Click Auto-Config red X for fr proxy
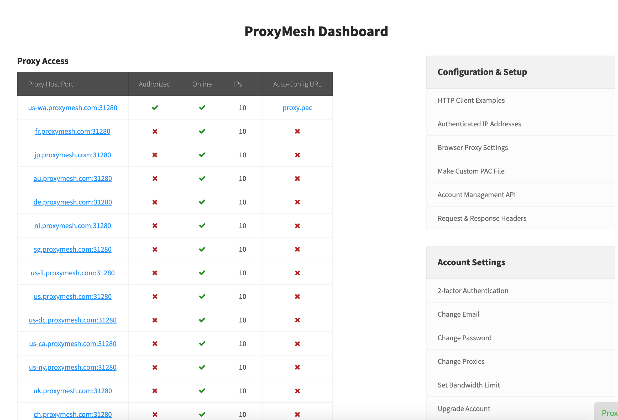 point(297,131)
